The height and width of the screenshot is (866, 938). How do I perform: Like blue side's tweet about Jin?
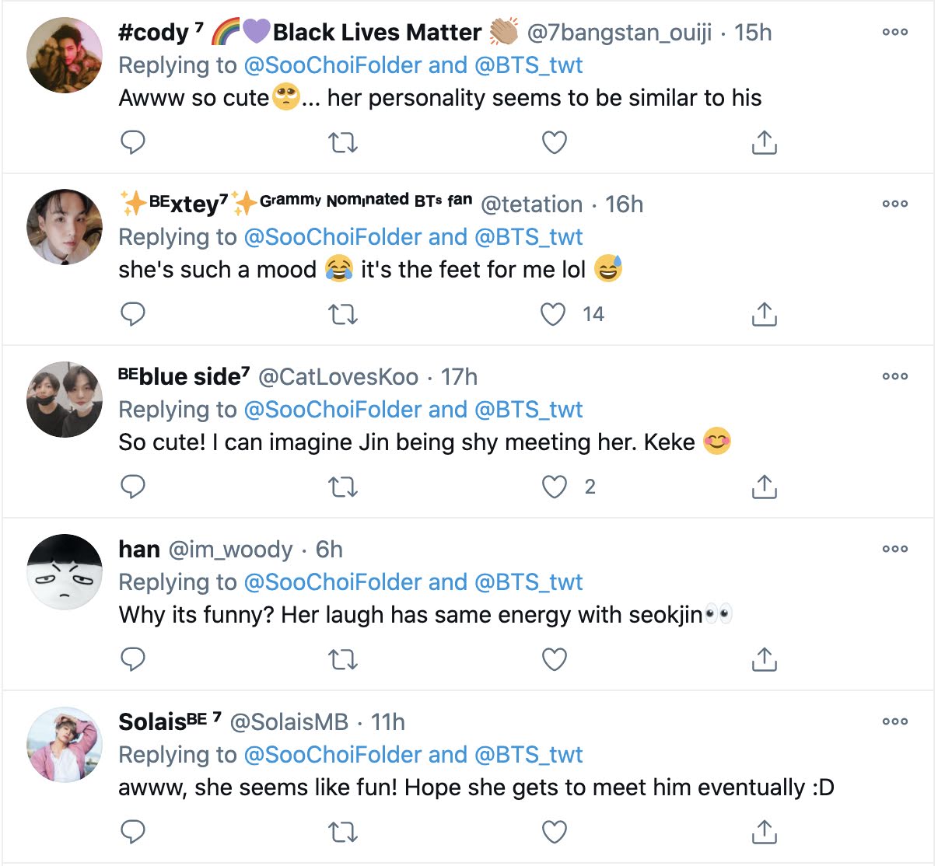pos(554,487)
